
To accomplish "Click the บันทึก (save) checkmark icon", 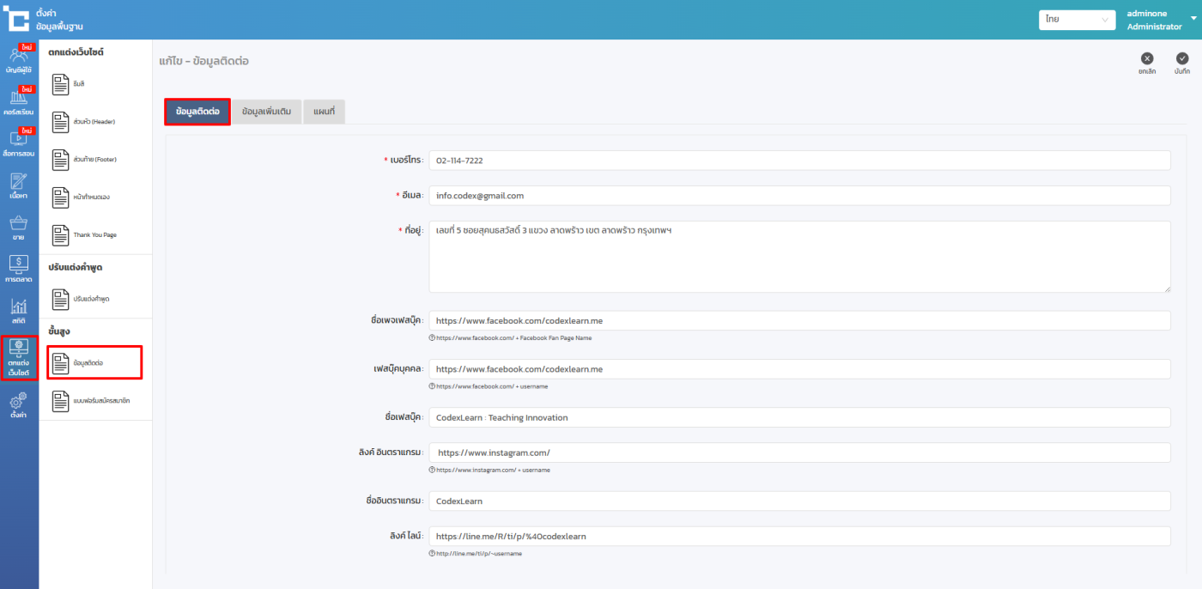I will [1182, 59].
